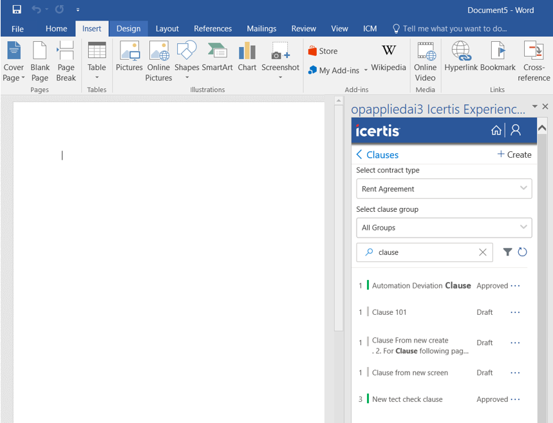Insert an Online Video
The width and height of the screenshot is (553, 423).
pyautogui.click(x=425, y=61)
